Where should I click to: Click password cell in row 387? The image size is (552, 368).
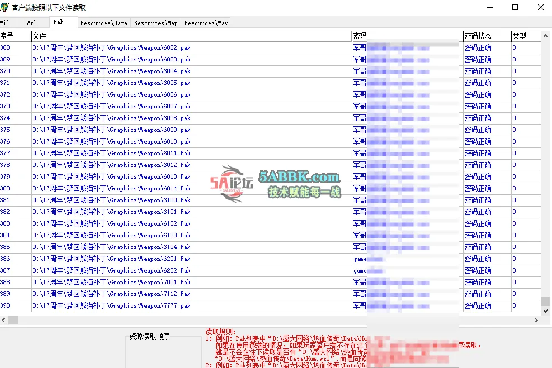[x=407, y=270]
